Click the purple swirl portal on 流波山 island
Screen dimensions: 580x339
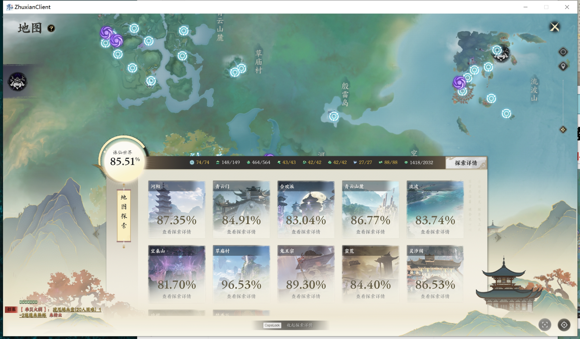click(x=459, y=82)
